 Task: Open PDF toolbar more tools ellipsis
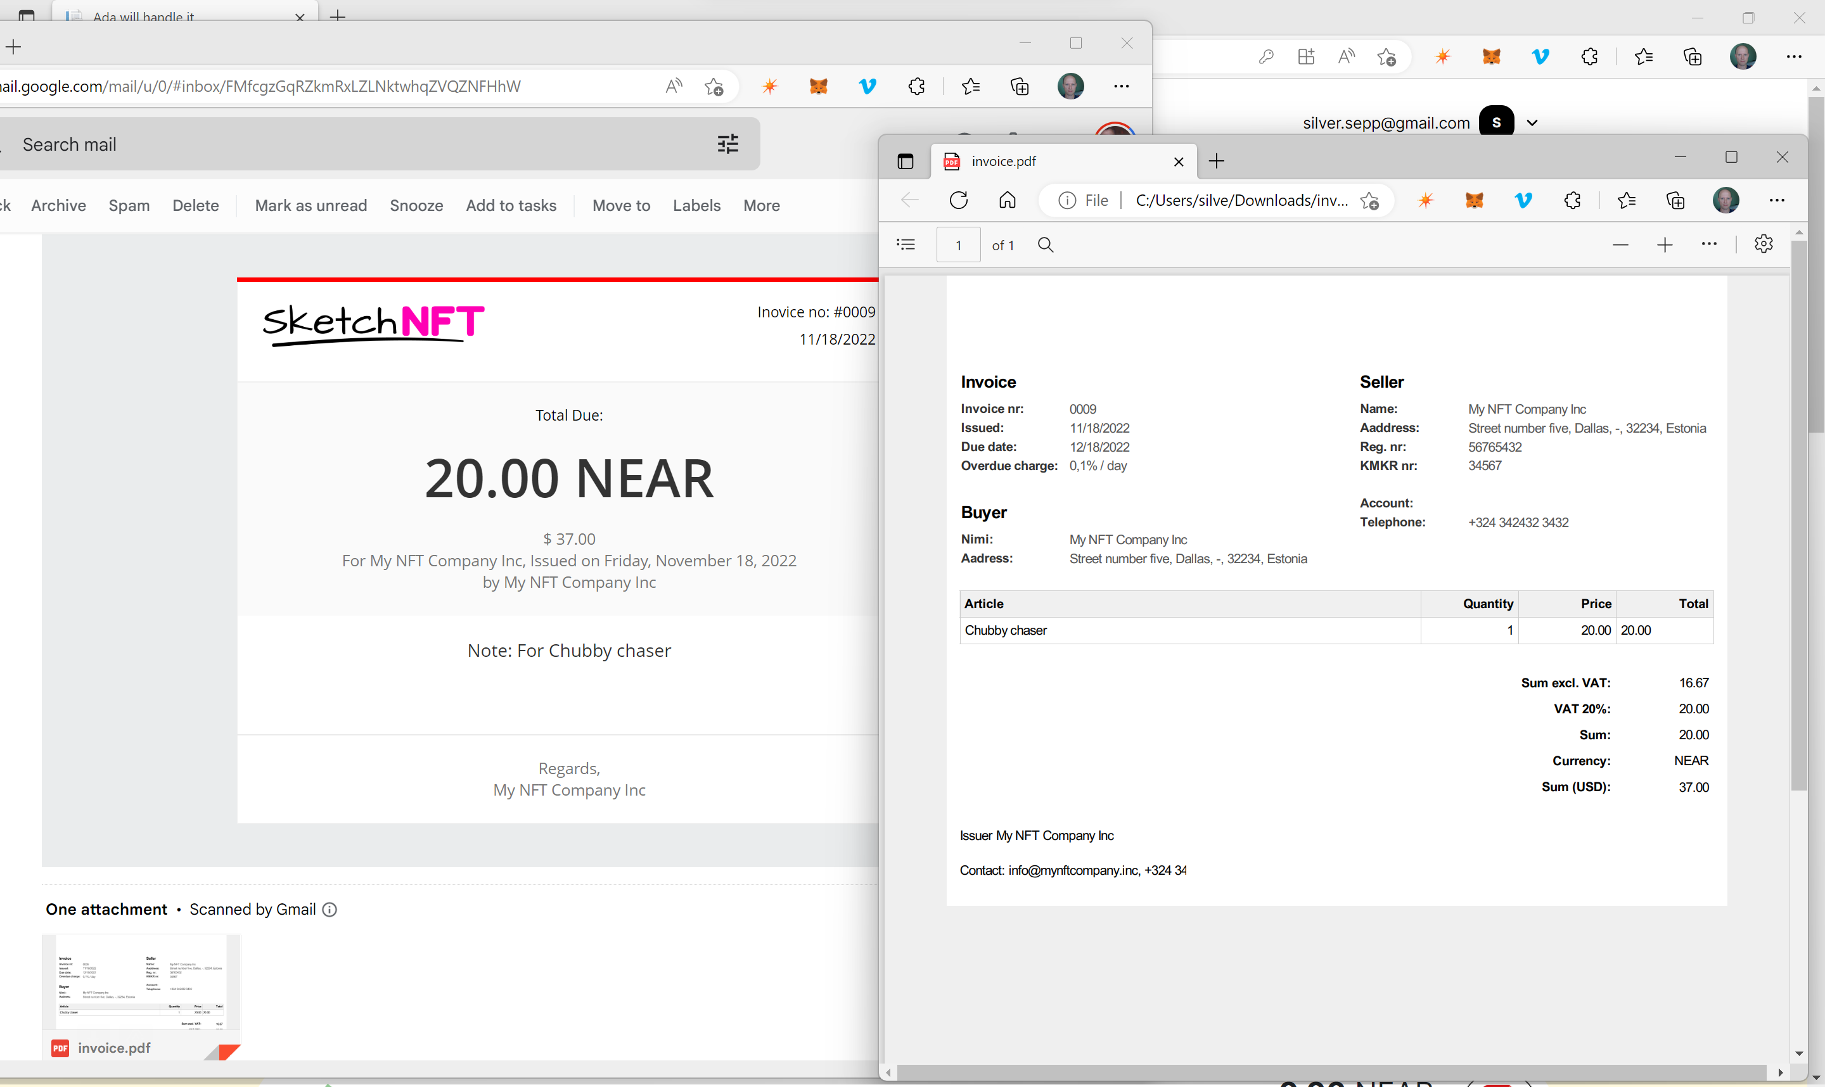[1708, 244]
